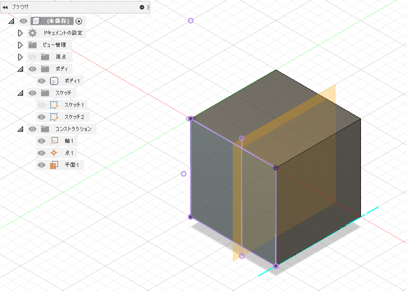Select the cyan construction axis line
The width and height of the screenshot is (407, 291).
pyautogui.click(x=318, y=241)
